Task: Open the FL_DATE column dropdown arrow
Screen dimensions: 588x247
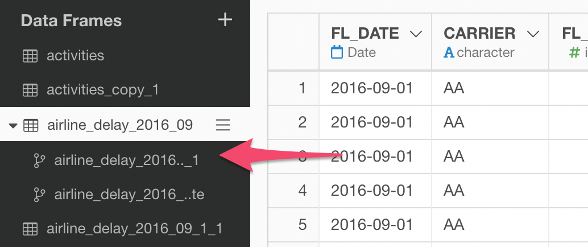Action: click(x=416, y=34)
